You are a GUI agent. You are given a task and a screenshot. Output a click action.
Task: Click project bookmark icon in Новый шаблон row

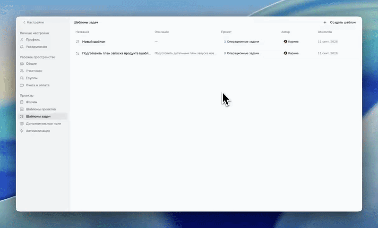[x=225, y=42]
